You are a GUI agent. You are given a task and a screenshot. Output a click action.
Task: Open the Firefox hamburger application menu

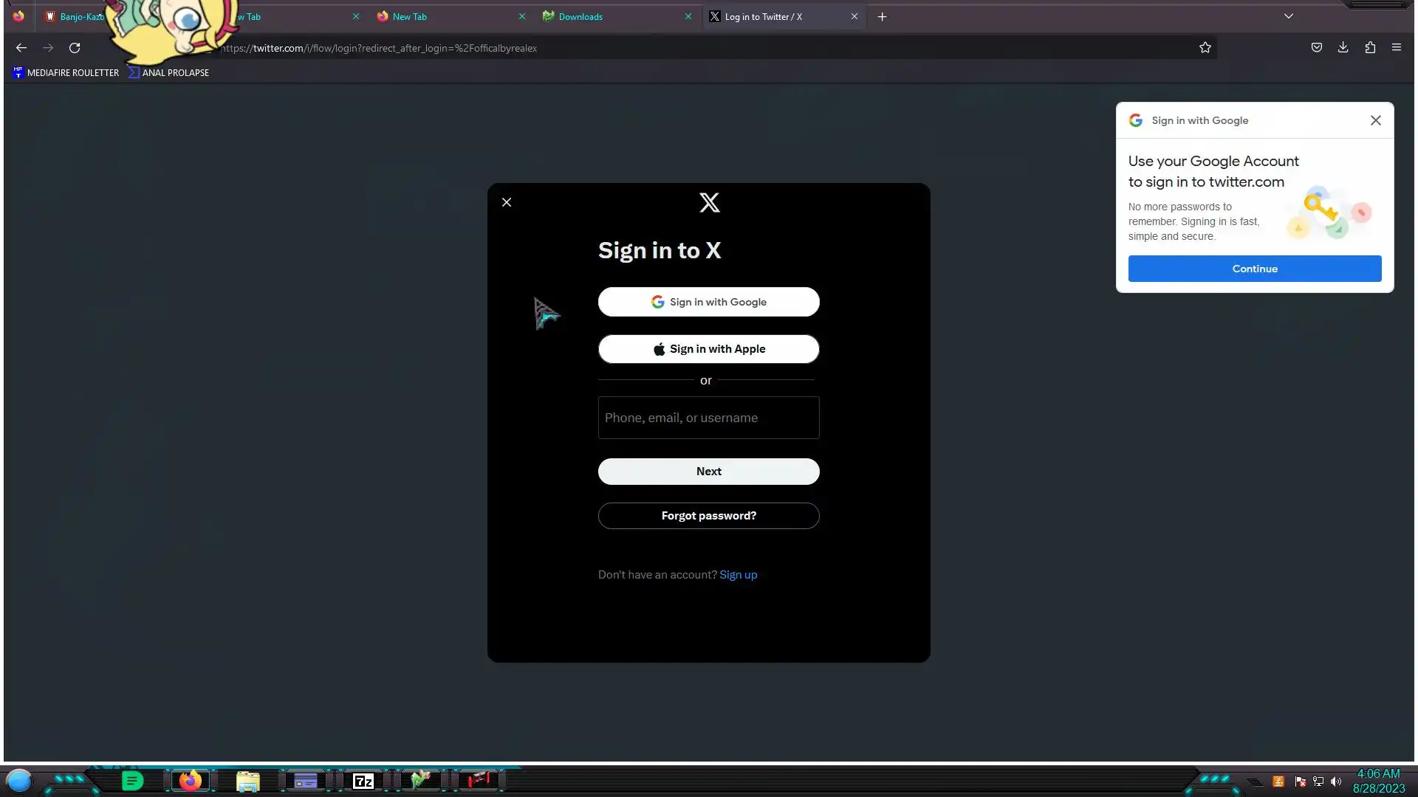pos(1396,48)
